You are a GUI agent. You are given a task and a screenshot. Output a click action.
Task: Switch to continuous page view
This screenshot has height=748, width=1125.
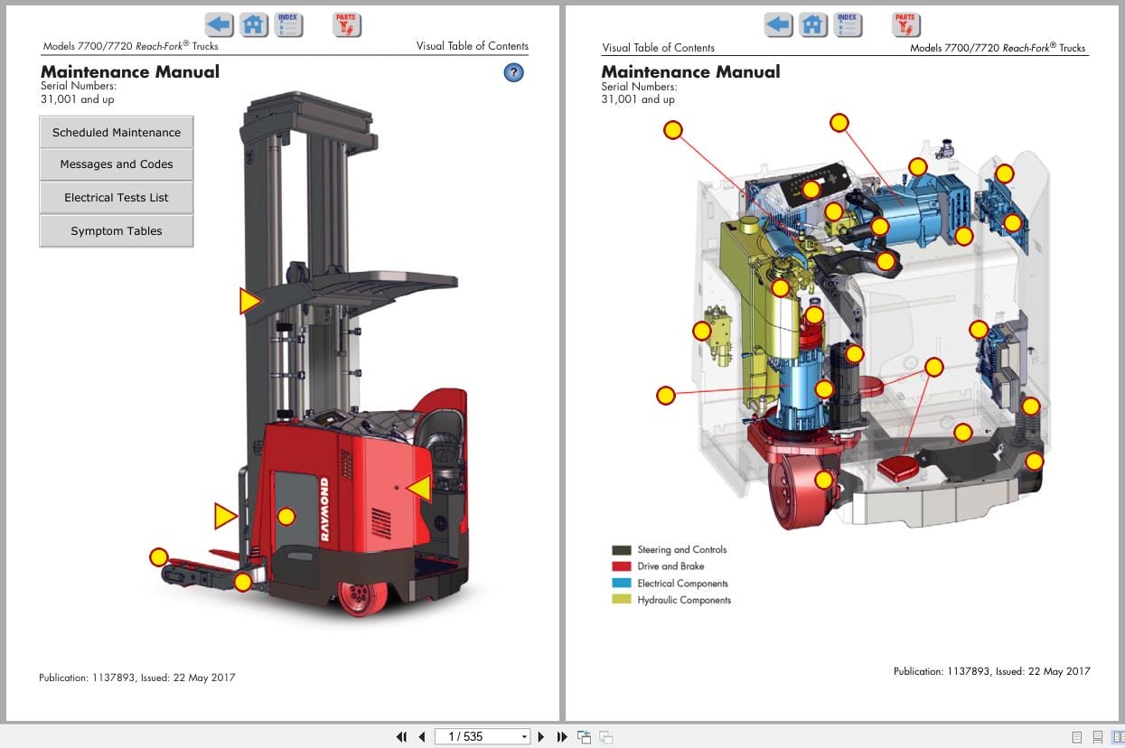pyautogui.click(x=1097, y=737)
